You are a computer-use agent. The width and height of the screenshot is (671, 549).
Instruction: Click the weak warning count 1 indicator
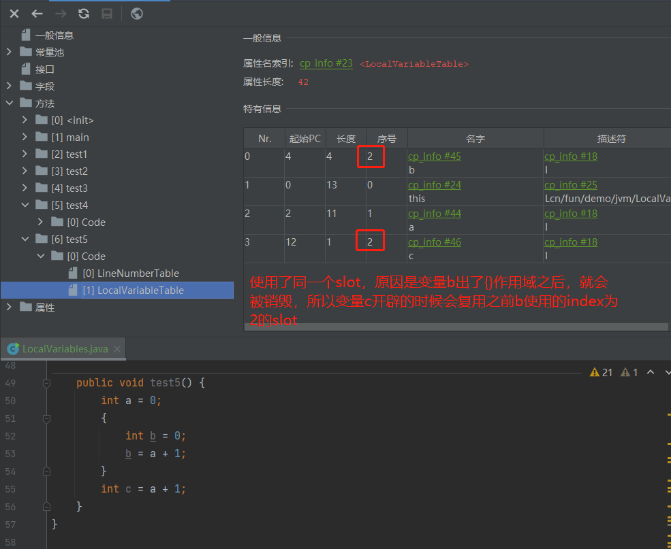[629, 373]
